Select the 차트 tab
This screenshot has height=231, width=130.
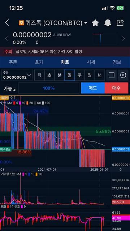[x=65, y=62]
